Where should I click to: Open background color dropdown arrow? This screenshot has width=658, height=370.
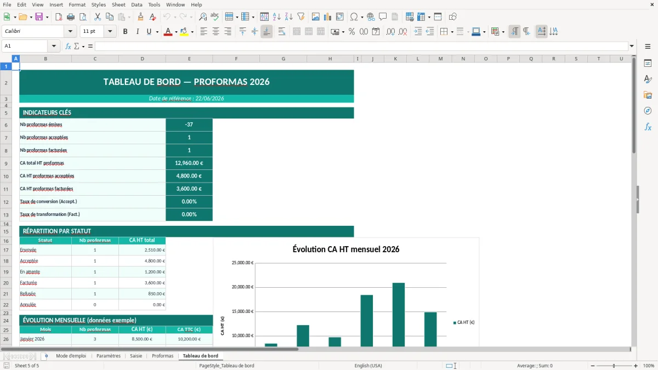click(192, 32)
